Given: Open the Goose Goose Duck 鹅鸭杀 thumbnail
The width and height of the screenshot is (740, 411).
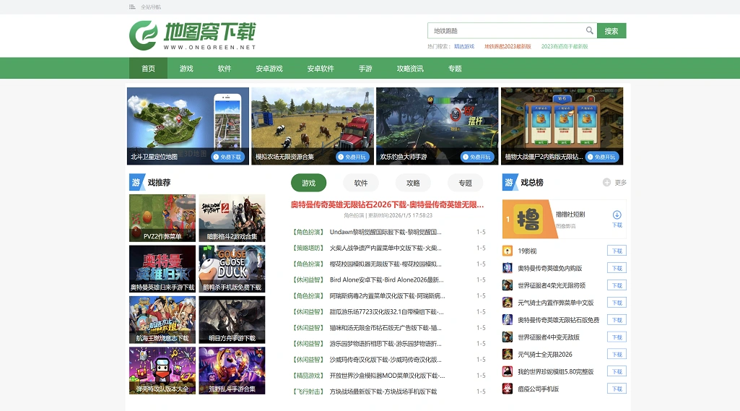Looking at the screenshot, I should pos(232,269).
